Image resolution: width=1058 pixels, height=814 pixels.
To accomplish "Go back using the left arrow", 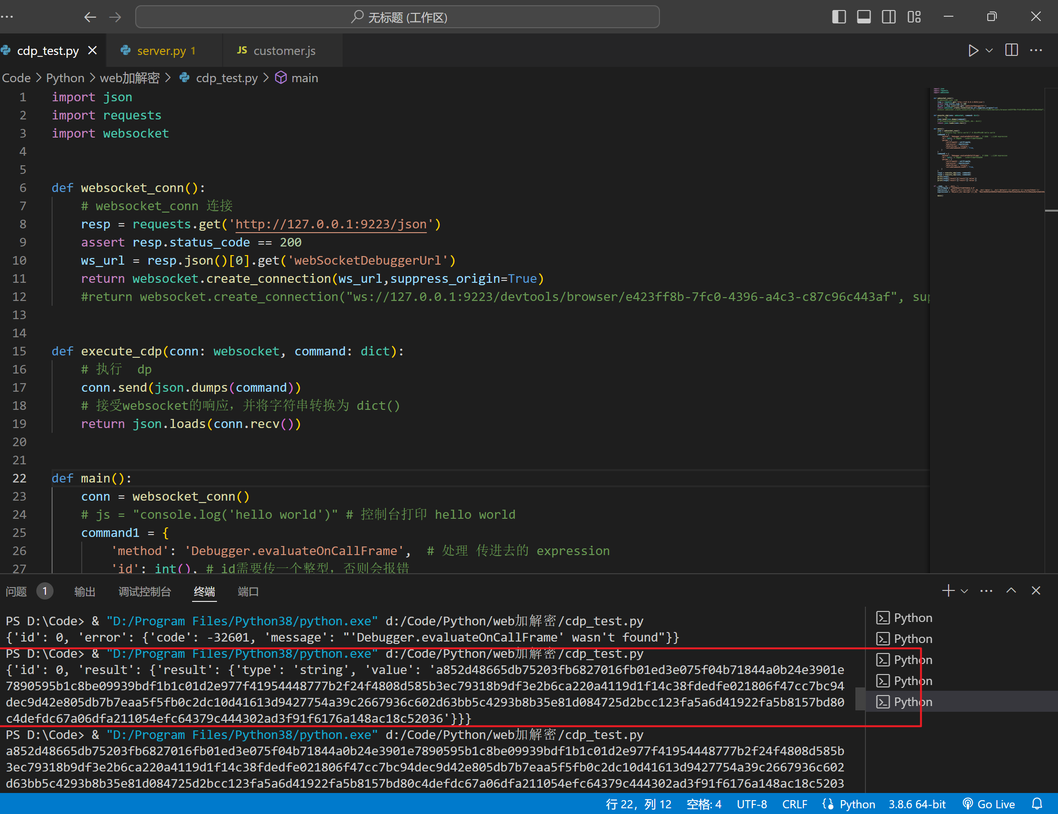I will (x=90, y=17).
